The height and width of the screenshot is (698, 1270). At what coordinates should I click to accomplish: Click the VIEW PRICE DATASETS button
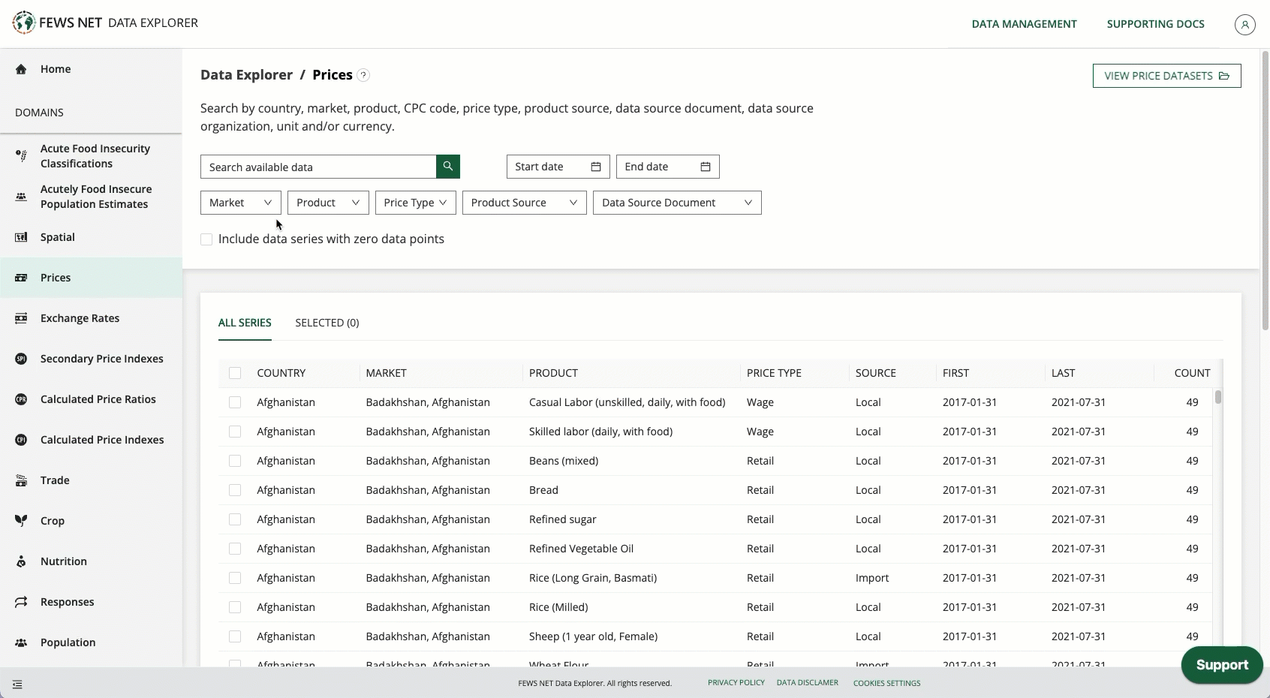(x=1166, y=76)
